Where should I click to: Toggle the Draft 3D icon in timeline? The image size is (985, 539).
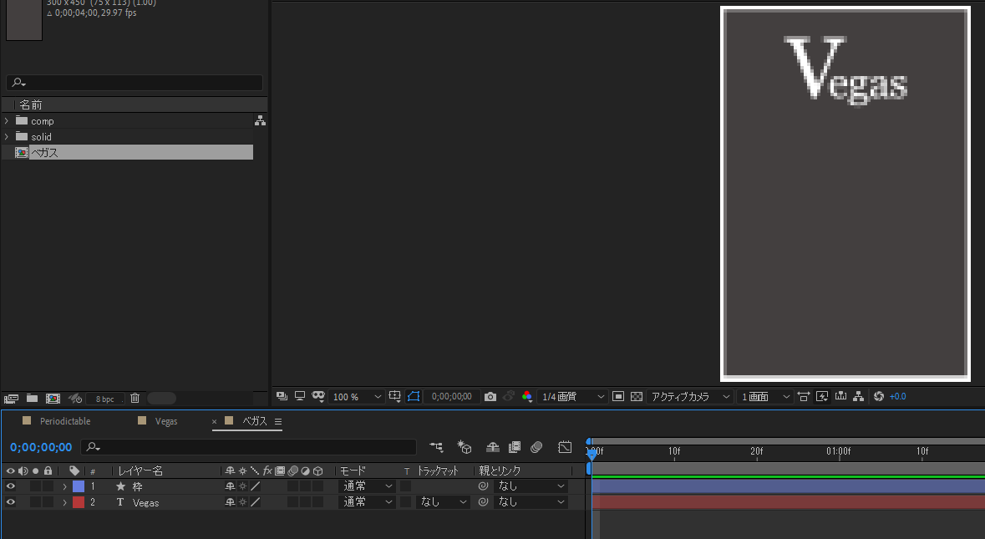click(x=465, y=446)
